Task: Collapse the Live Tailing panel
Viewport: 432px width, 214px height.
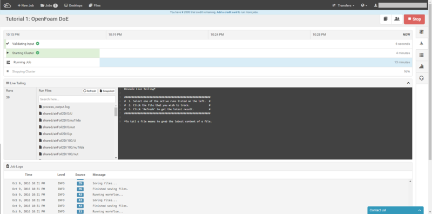Action: pos(408,83)
